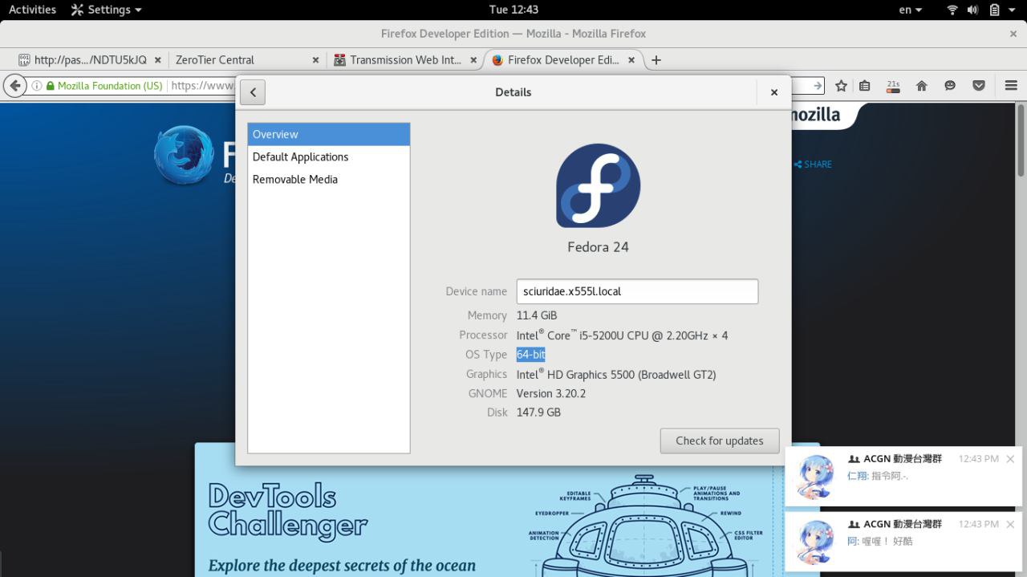
Task: Open a new tab with plus icon
Action: (656, 60)
